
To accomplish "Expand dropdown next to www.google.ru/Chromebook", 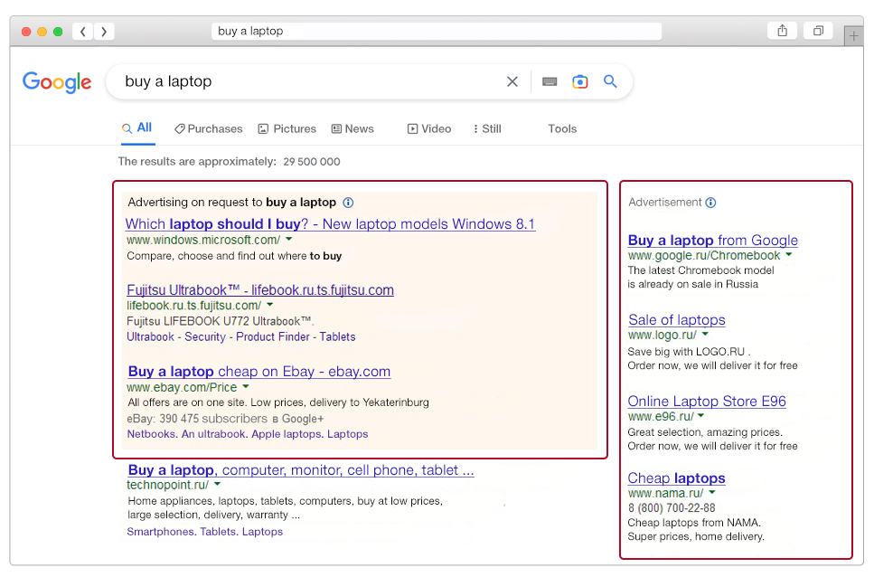I will pyautogui.click(x=789, y=255).
